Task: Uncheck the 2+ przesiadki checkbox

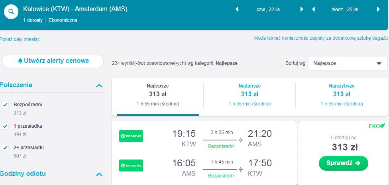Action: [6, 148]
